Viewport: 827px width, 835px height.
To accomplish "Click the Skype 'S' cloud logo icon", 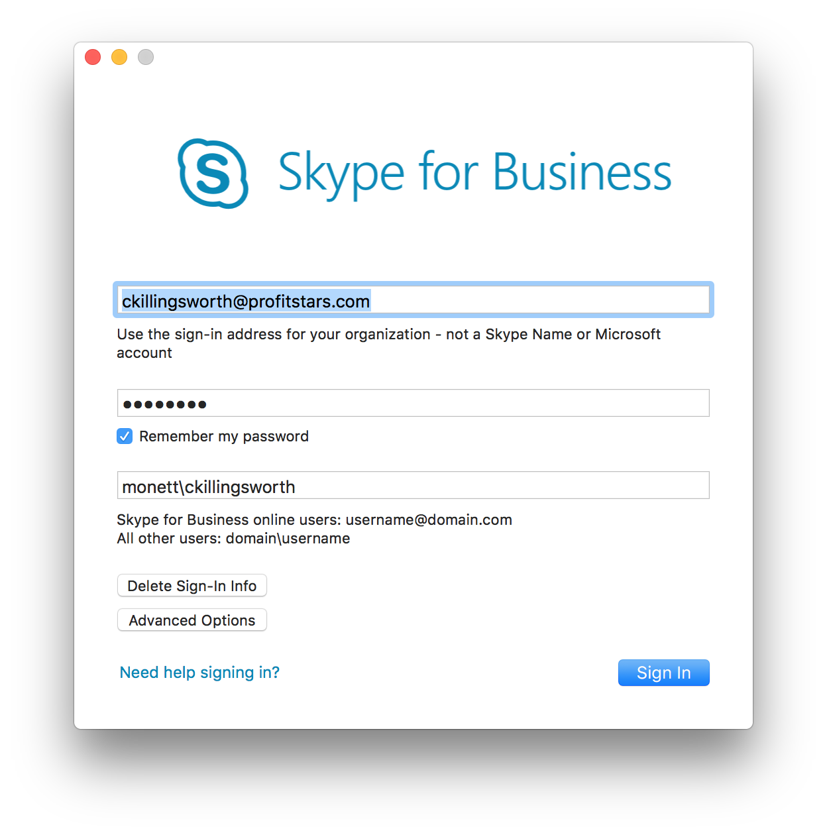I will coord(213,173).
